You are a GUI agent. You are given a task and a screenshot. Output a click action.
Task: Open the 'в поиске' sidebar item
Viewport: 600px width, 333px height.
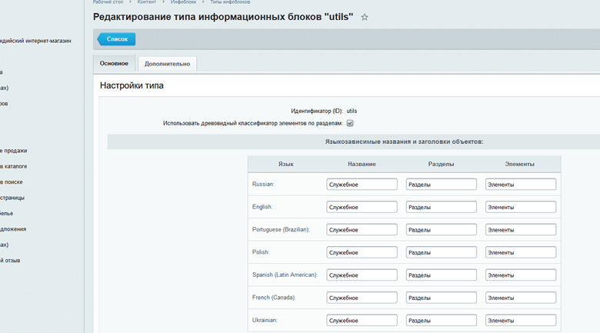12,182
